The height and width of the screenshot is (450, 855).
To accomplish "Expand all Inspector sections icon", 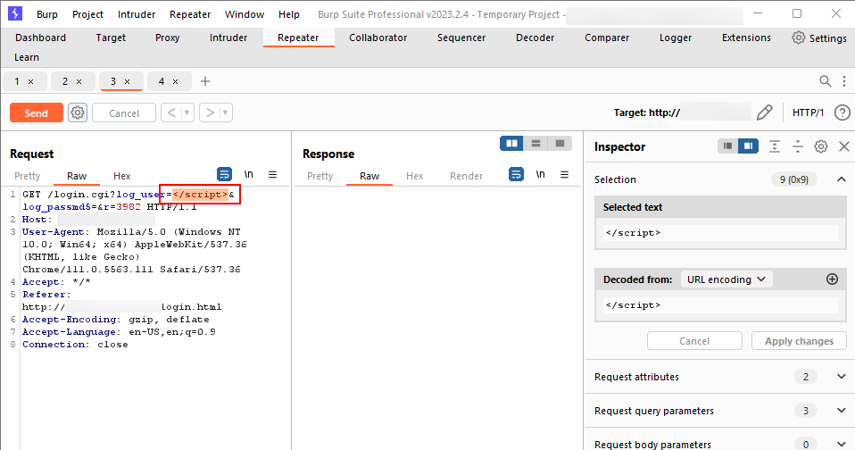I will (x=775, y=146).
